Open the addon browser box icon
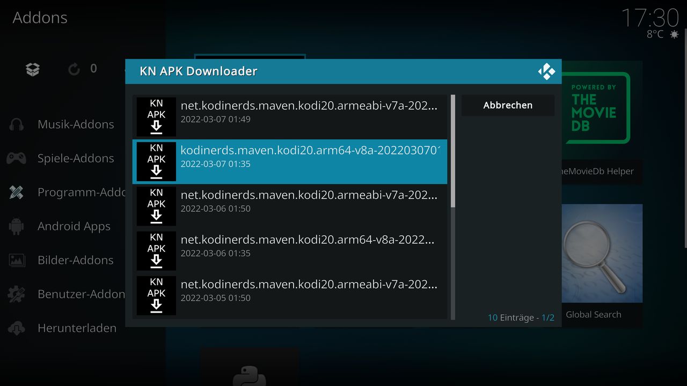The image size is (687, 386). [33, 69]
